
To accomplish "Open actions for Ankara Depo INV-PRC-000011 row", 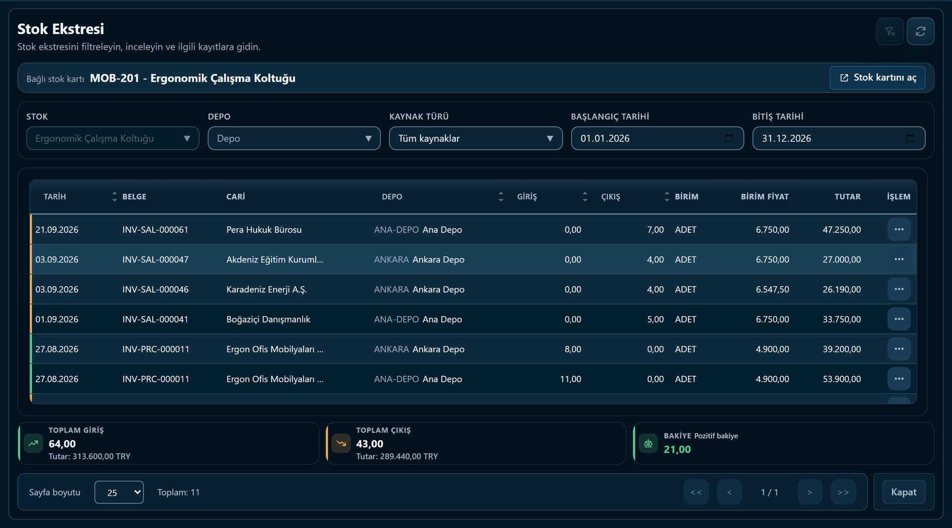I will coord(899,349).
